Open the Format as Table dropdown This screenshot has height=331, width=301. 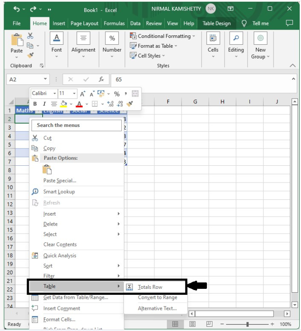tap(154, 46)
